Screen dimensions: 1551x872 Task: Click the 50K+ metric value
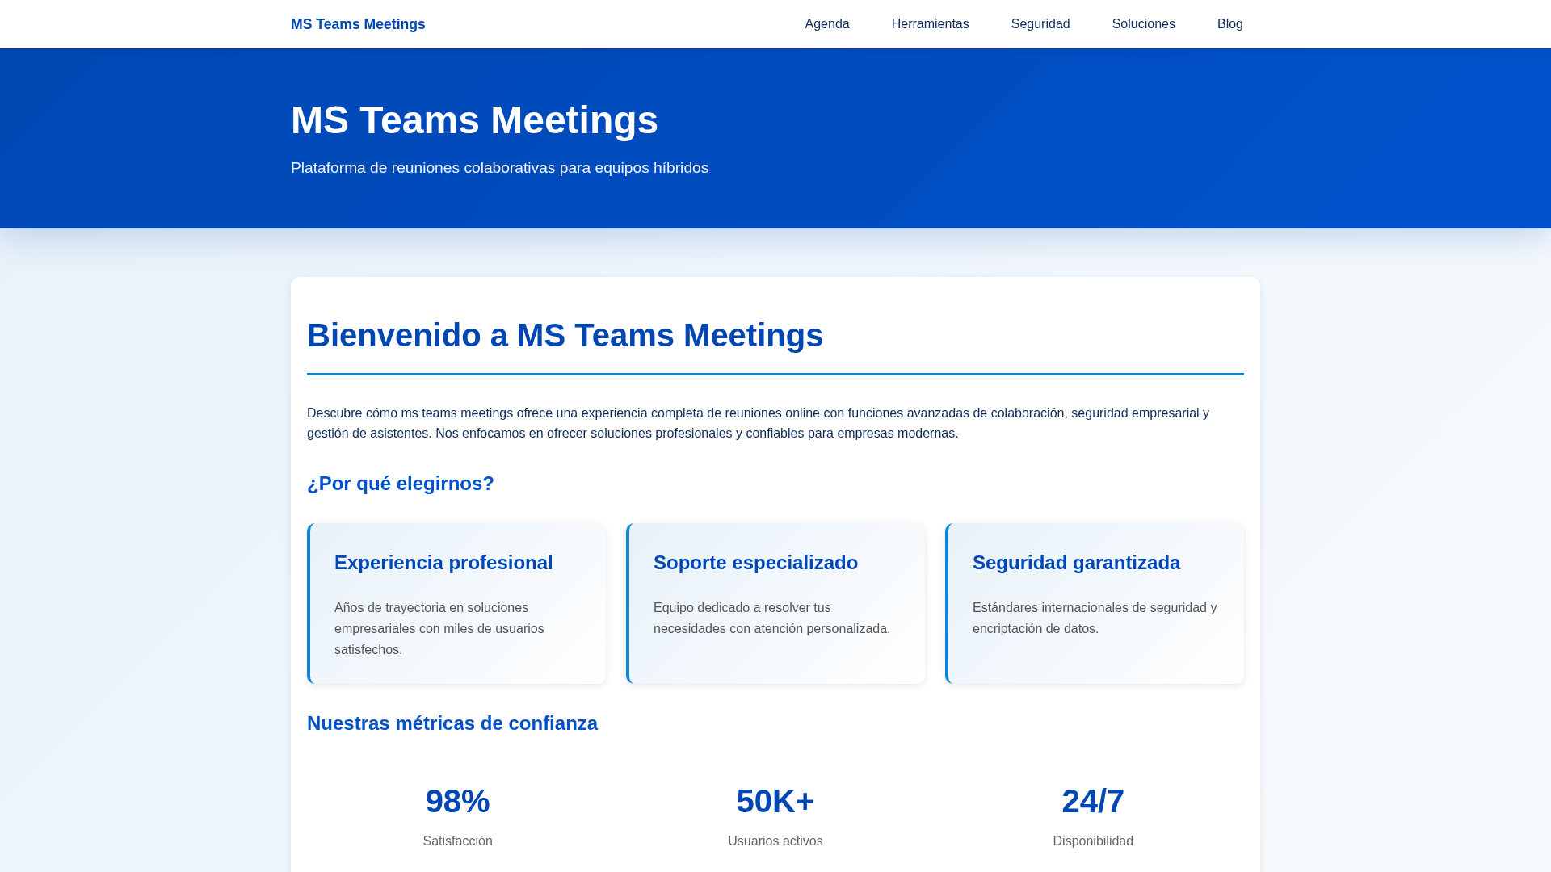[x=775, y=802]
